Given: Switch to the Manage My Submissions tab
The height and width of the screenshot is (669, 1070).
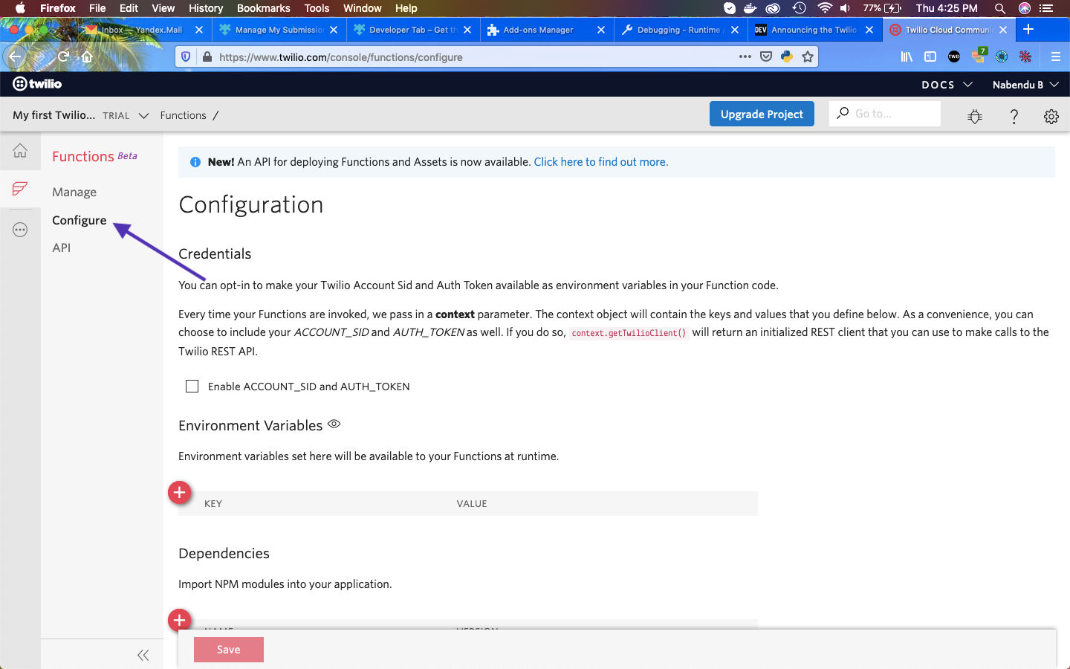Looking at the screenshot, I should click(279, 30).
